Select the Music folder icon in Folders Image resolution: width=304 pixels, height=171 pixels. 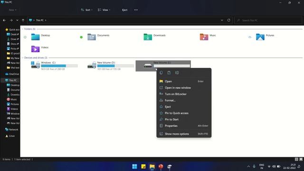point(204,37)
